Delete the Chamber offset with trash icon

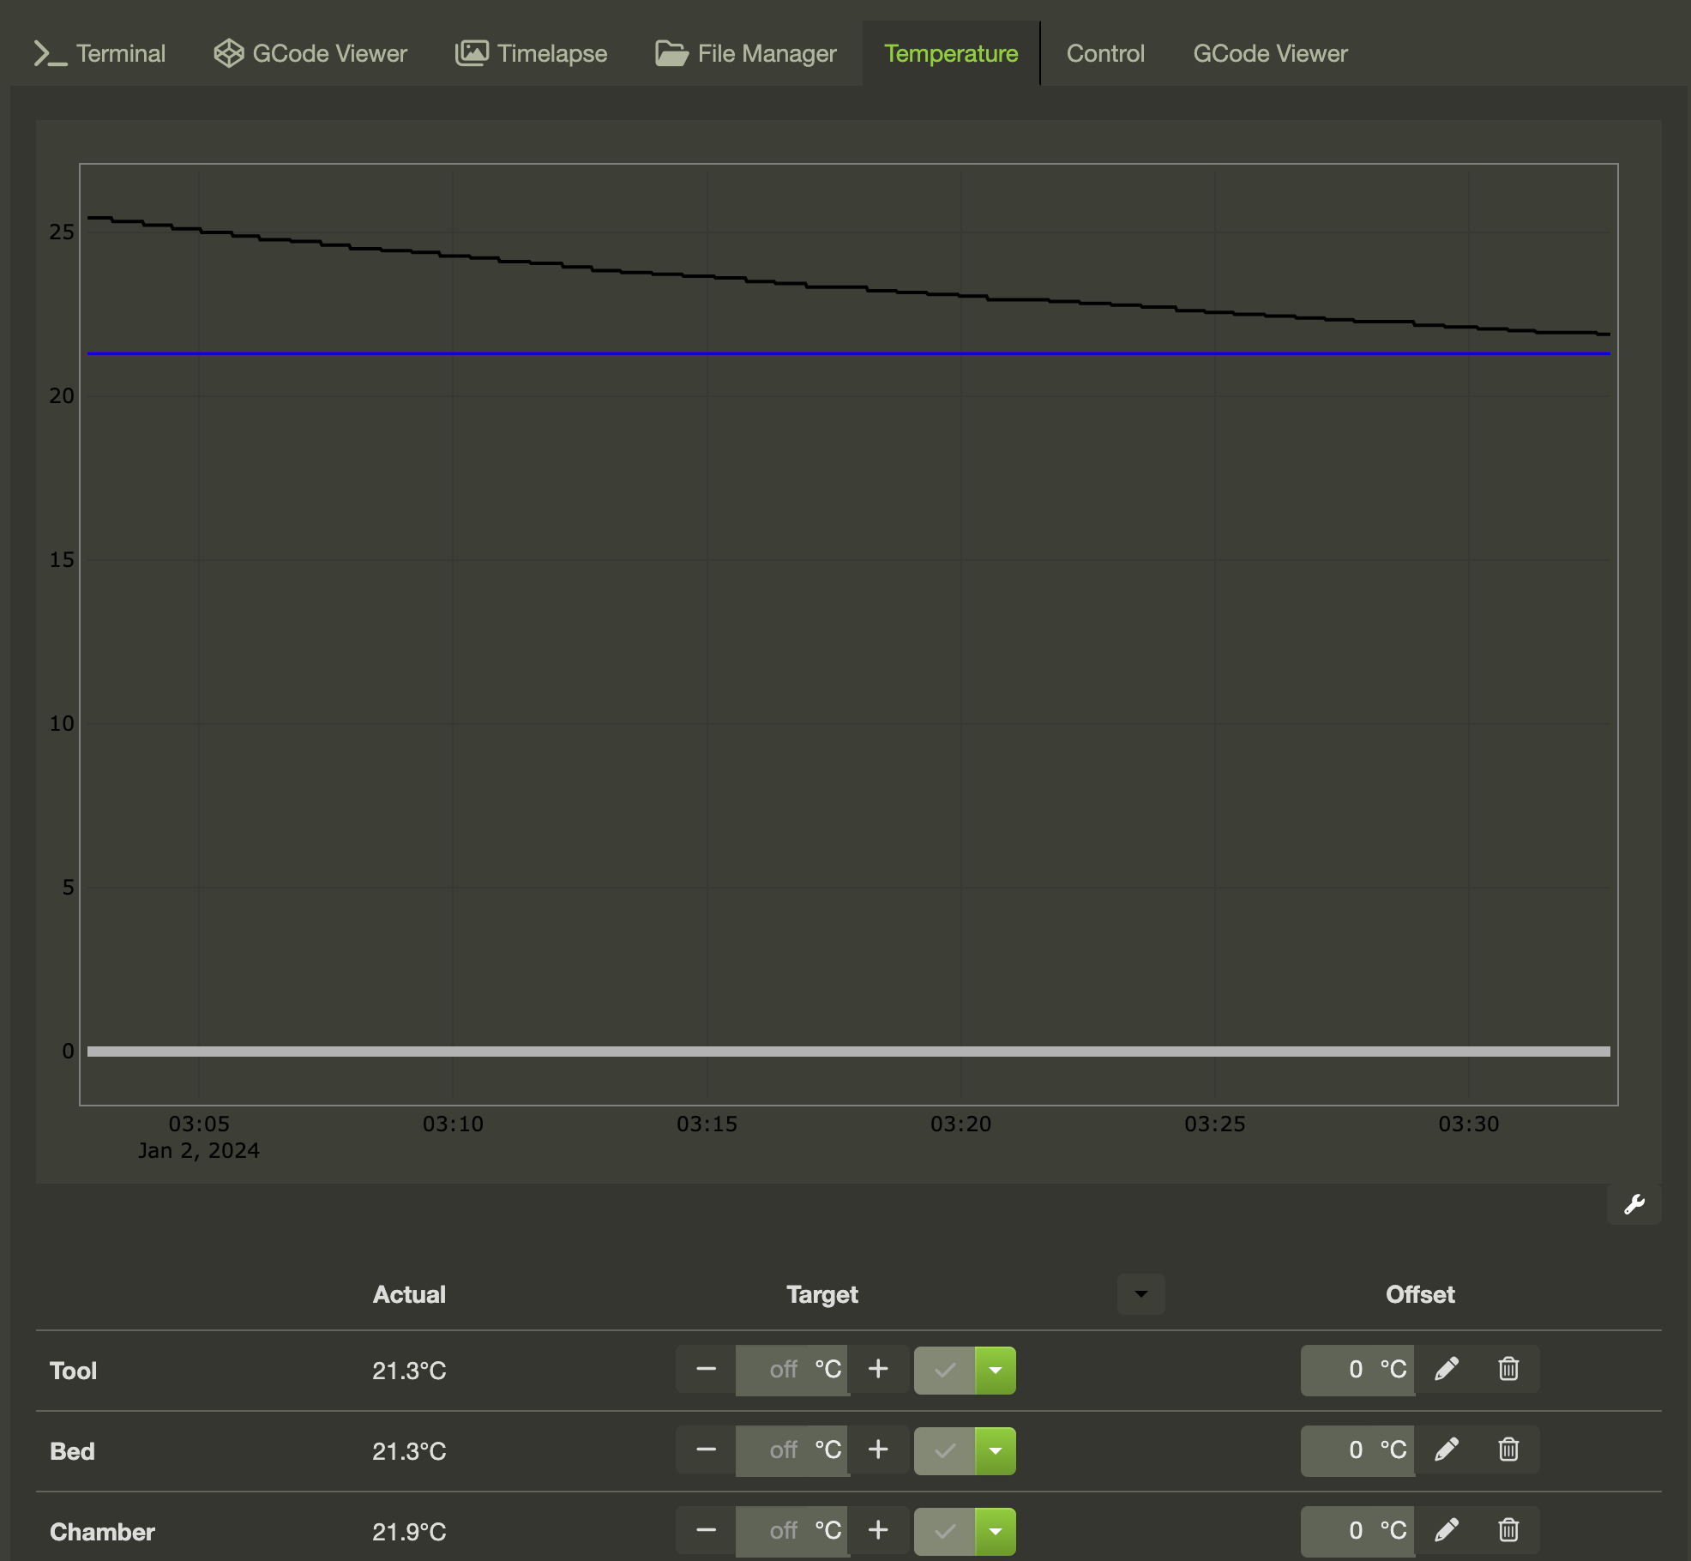coord(1508,1530)
